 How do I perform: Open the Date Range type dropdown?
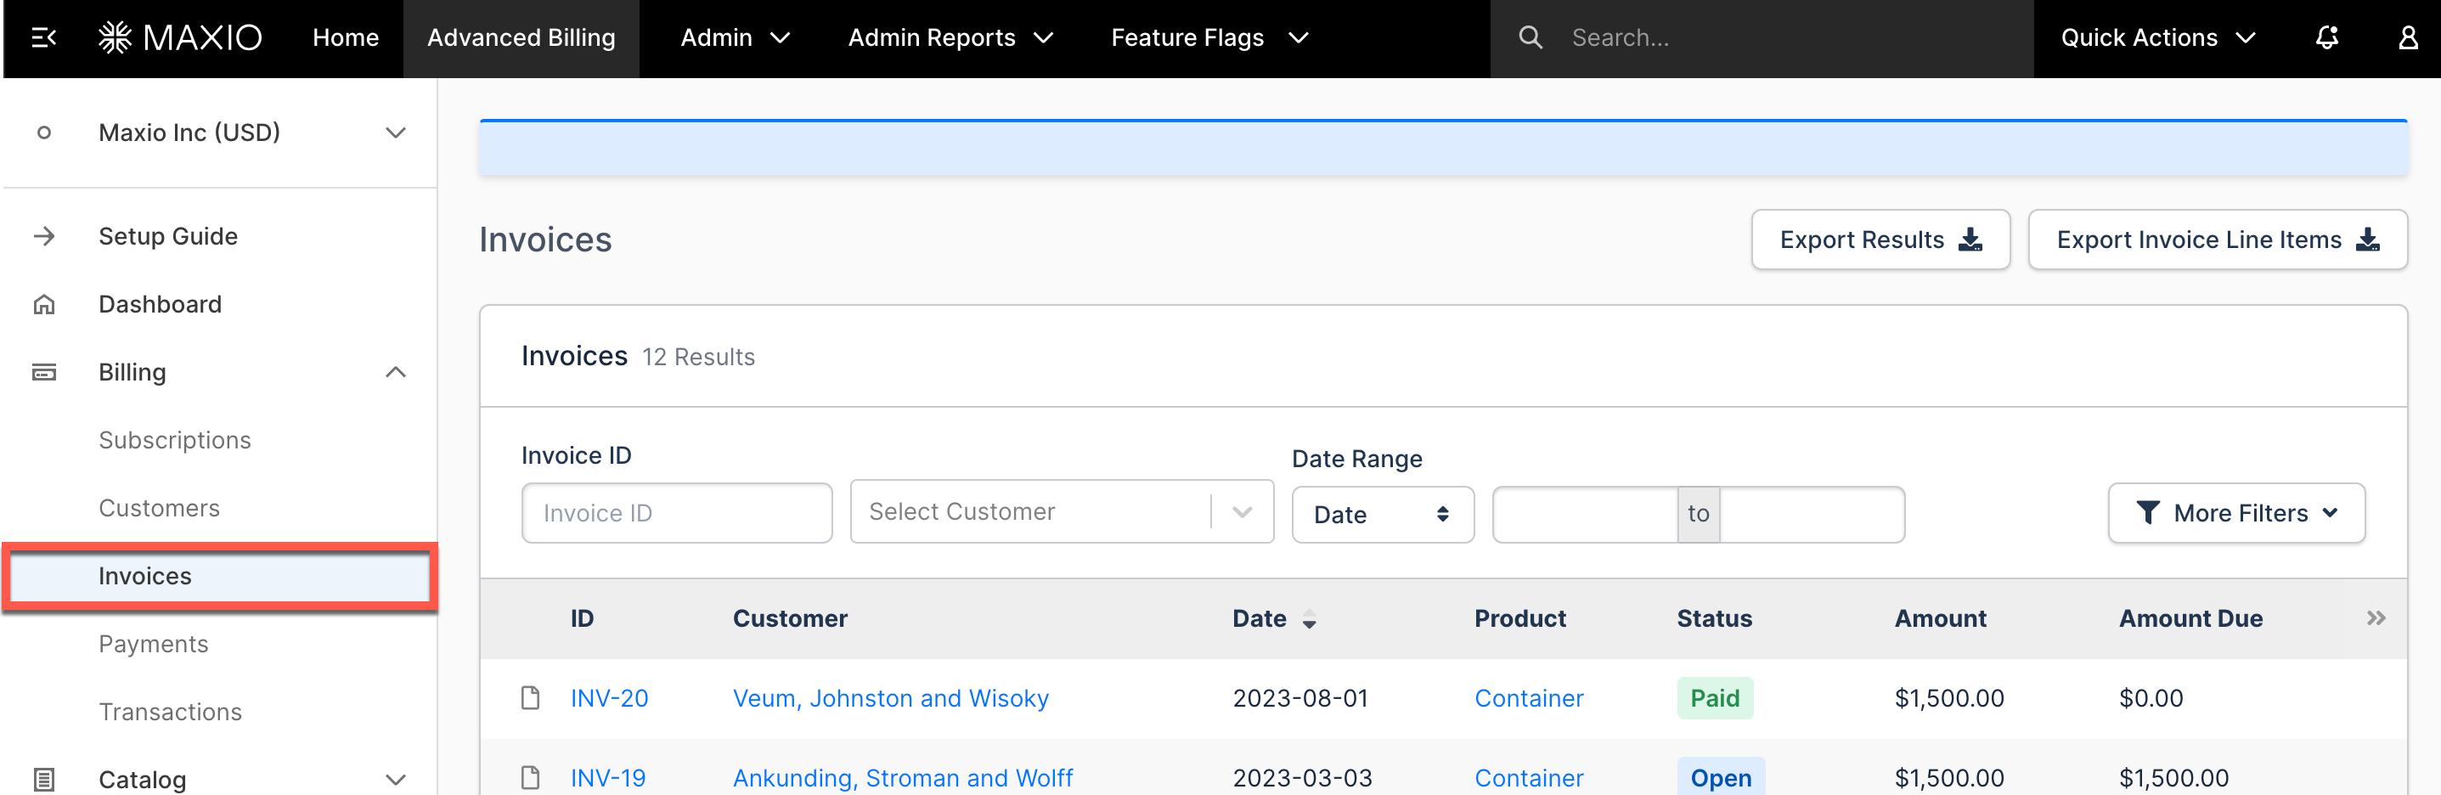pos(1382,514)
